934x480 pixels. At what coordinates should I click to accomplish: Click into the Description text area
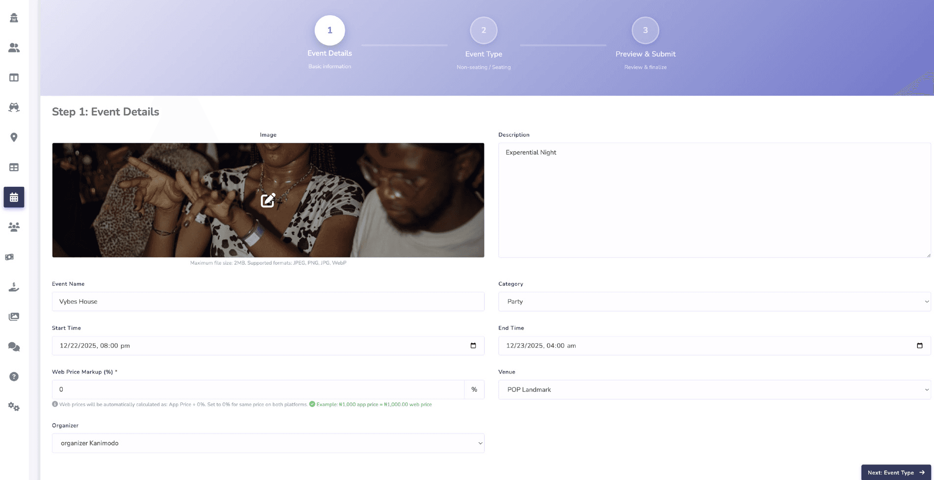(x=714, y=200)
